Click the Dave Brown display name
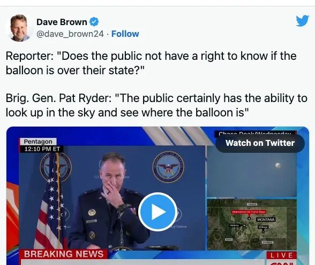Viewport: 315px width, 265px height. [62, 22]
